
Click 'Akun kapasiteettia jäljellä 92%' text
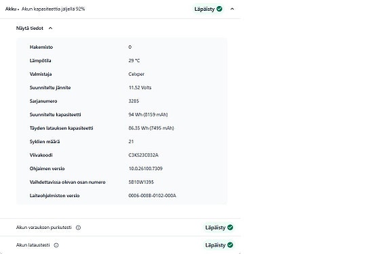point(53,9)
